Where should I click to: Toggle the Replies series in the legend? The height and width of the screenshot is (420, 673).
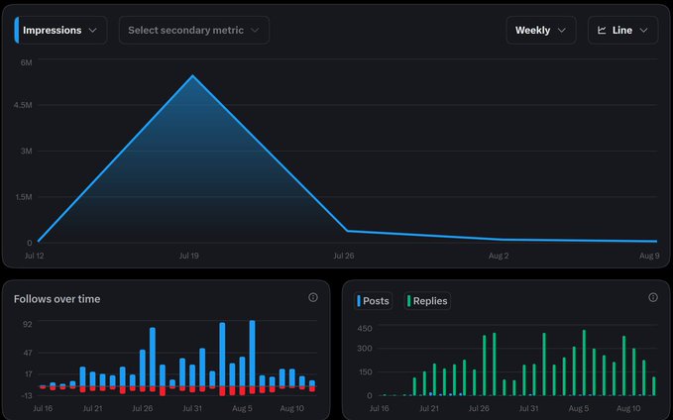click(x=427, y=301)
